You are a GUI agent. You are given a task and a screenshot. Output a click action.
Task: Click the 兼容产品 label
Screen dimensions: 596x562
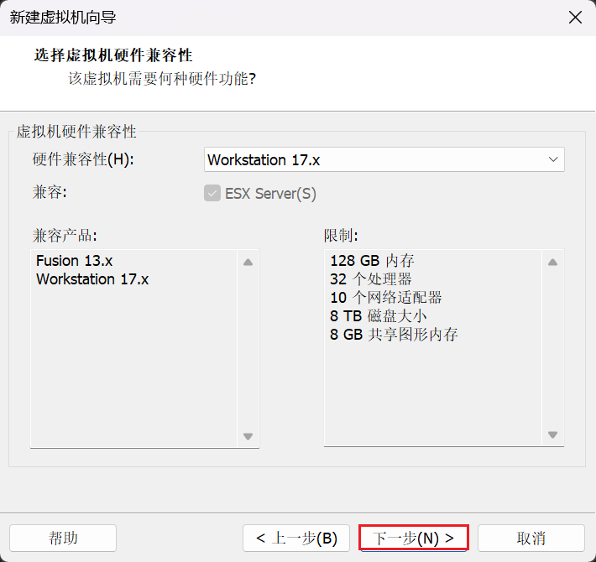click(65, 236)
